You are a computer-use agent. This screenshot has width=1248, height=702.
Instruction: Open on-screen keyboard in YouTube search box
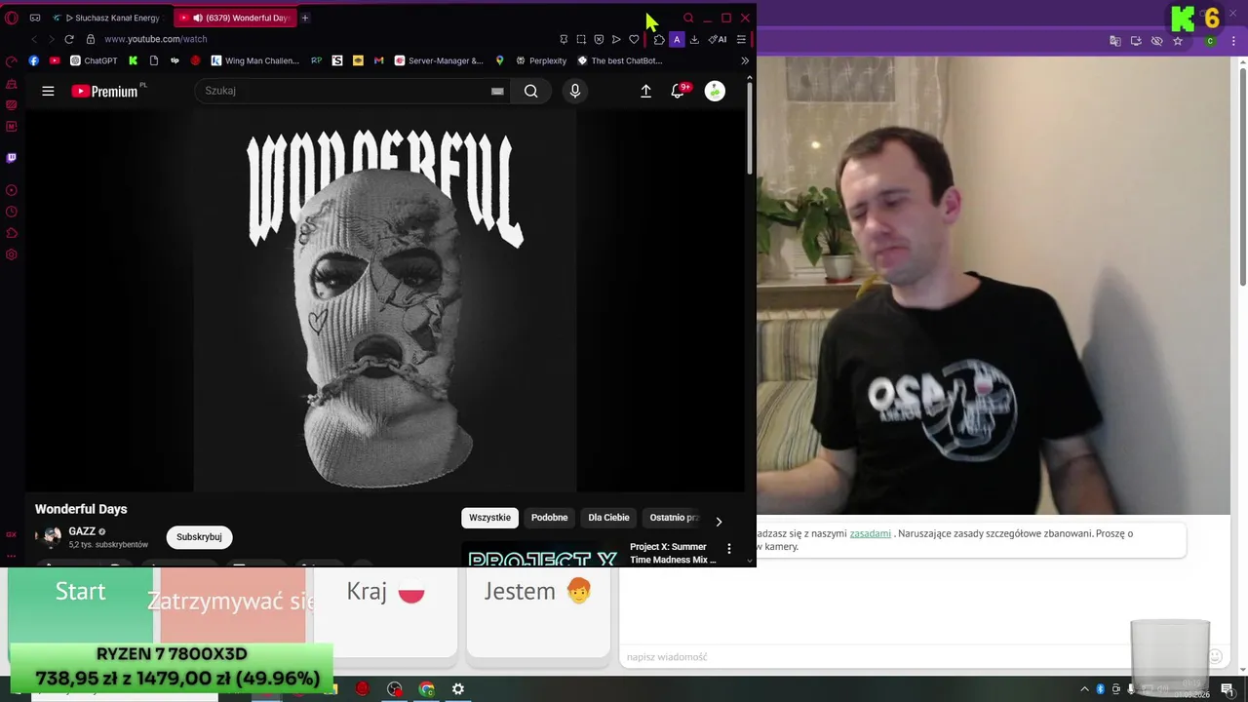[x=497, y=91]
